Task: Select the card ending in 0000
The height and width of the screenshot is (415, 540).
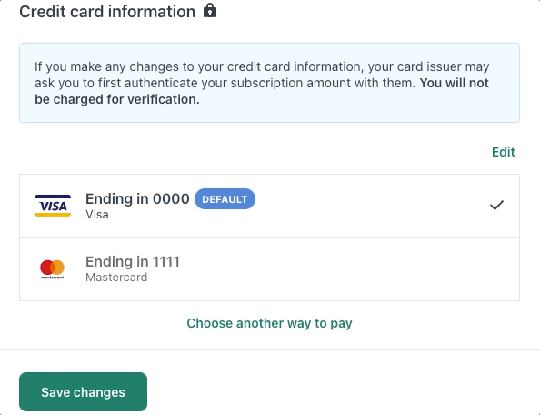Action: (x=269, y=206)
